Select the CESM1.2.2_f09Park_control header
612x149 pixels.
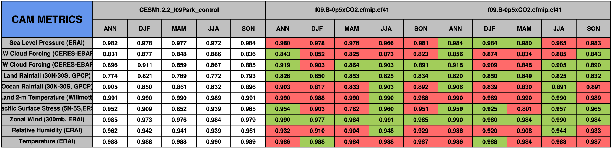click(x=179, y=10)
